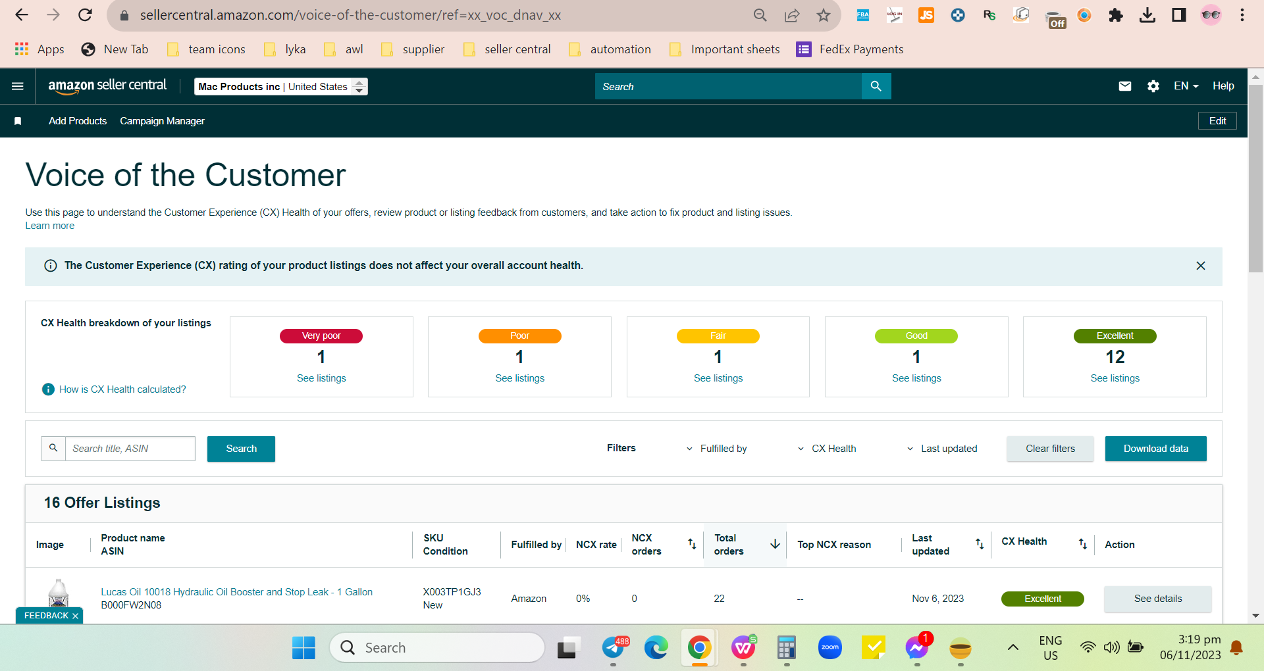Screen dimensions: 1264x671
Task: Show hidden system tray icons
Action: [x=1013, y=648]
